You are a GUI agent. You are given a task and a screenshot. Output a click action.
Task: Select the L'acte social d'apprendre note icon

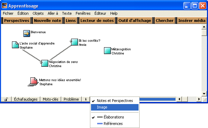coord(15,45)
